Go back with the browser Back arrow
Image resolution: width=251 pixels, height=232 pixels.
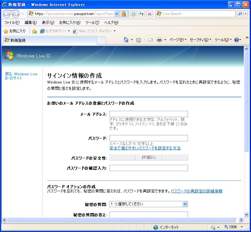point(7,14)
